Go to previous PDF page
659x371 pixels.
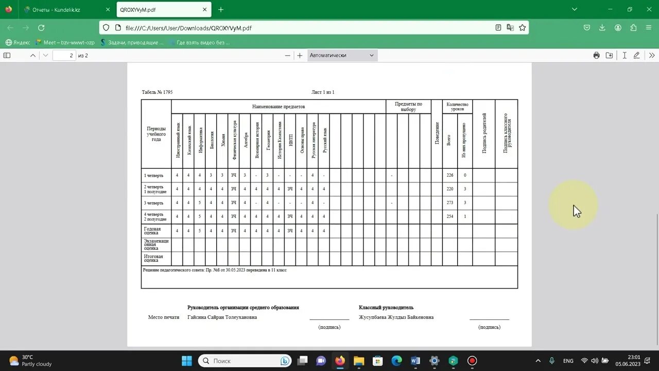pos(33,55)
